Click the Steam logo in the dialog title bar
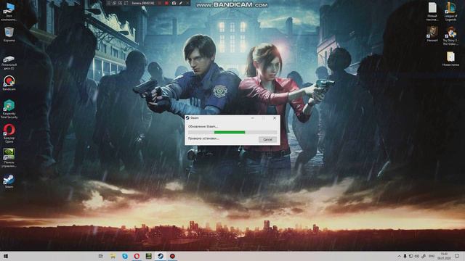 pyautogui.click(x=187, y=117)
